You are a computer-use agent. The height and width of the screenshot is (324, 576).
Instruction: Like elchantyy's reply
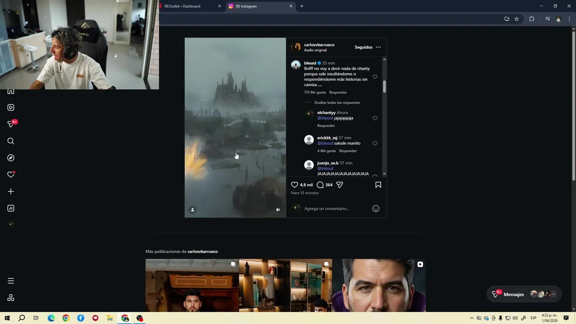coord(375,118)
